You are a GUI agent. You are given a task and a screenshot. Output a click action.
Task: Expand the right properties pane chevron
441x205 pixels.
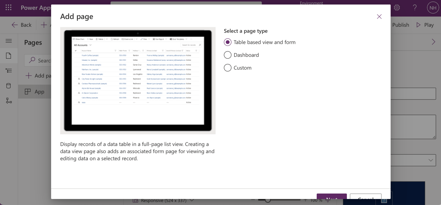(433, 42)
